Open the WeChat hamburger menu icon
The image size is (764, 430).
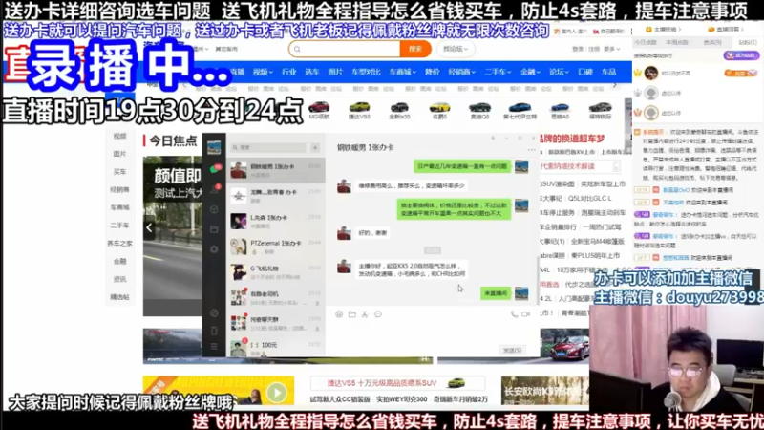coord(214,347)
